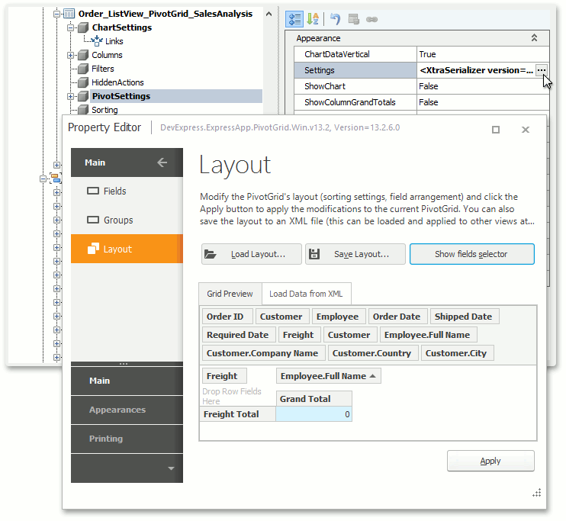Collapse the Appearance category chevron
Viewport: 566px width, 521px height.
534,38
